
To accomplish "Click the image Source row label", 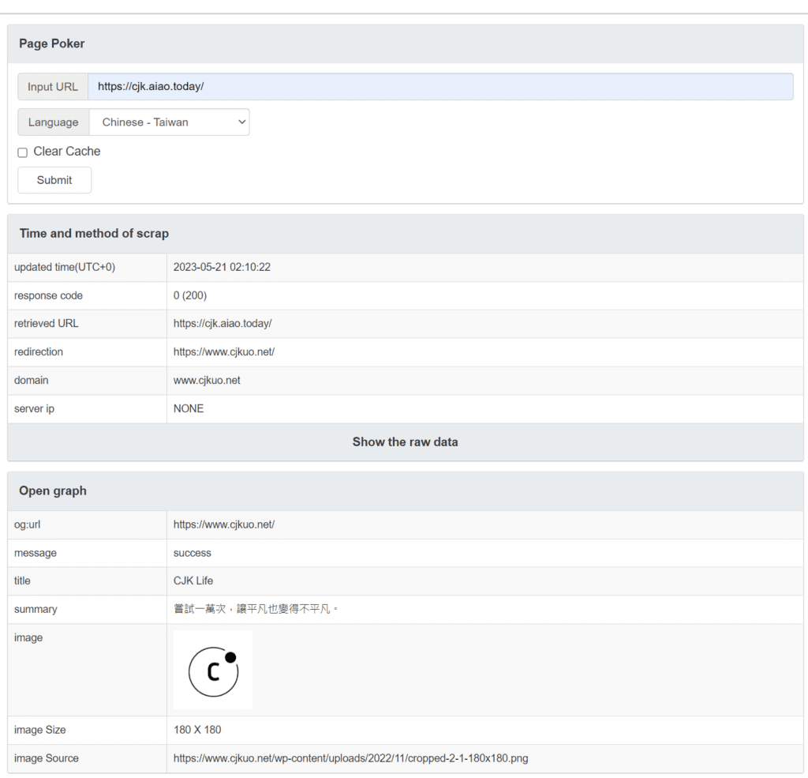I will point(47,758).
